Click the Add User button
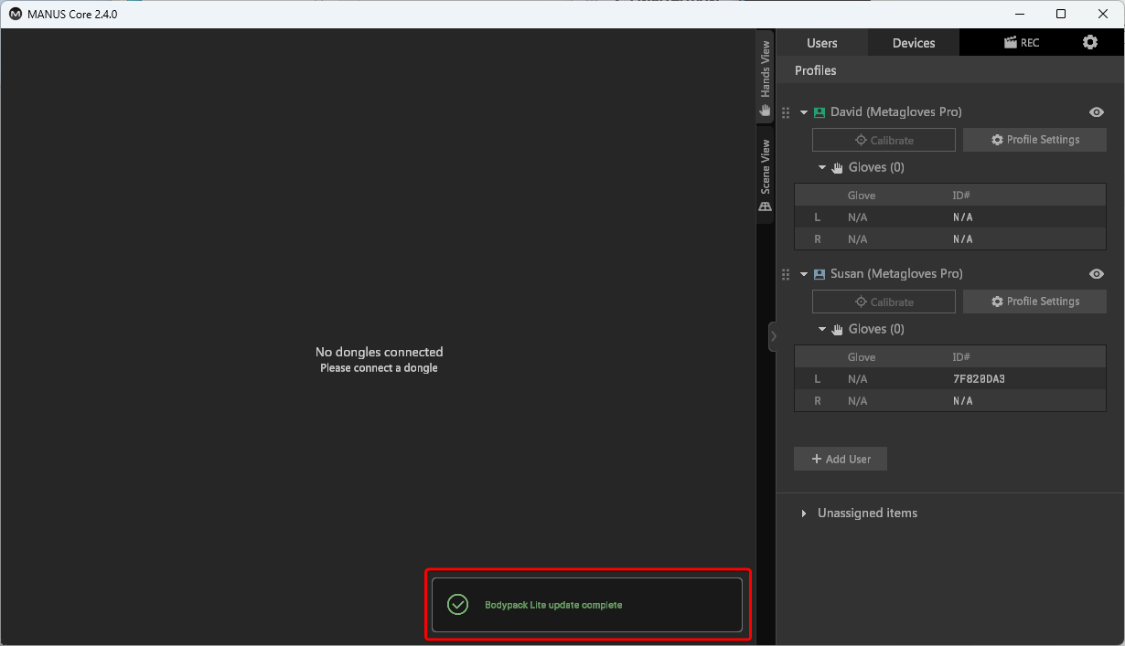The height and width of the screenshot is (646, 1125). [841, 459]
